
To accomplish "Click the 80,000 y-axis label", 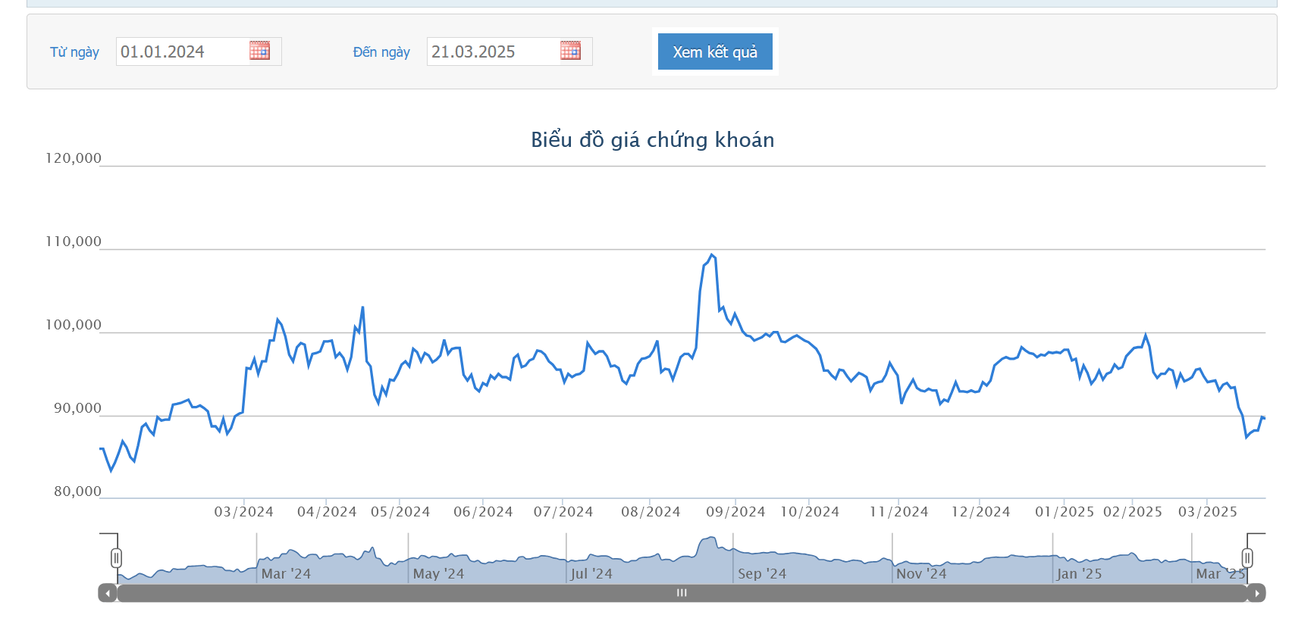I will click(x=77, y=491).
